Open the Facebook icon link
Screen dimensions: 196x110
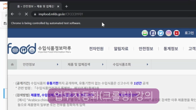153,33
